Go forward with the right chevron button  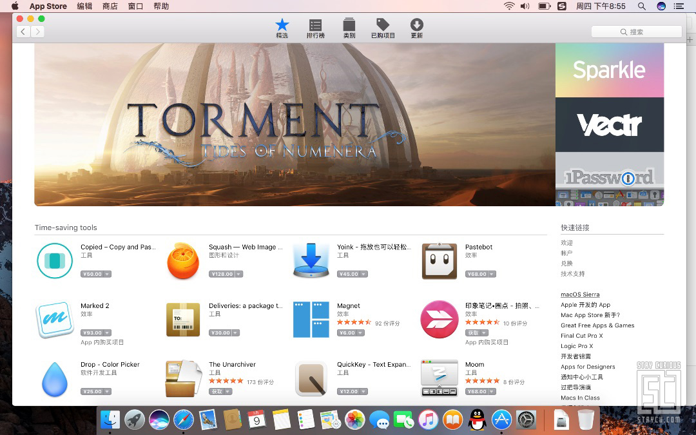click(x=38, y=32)
